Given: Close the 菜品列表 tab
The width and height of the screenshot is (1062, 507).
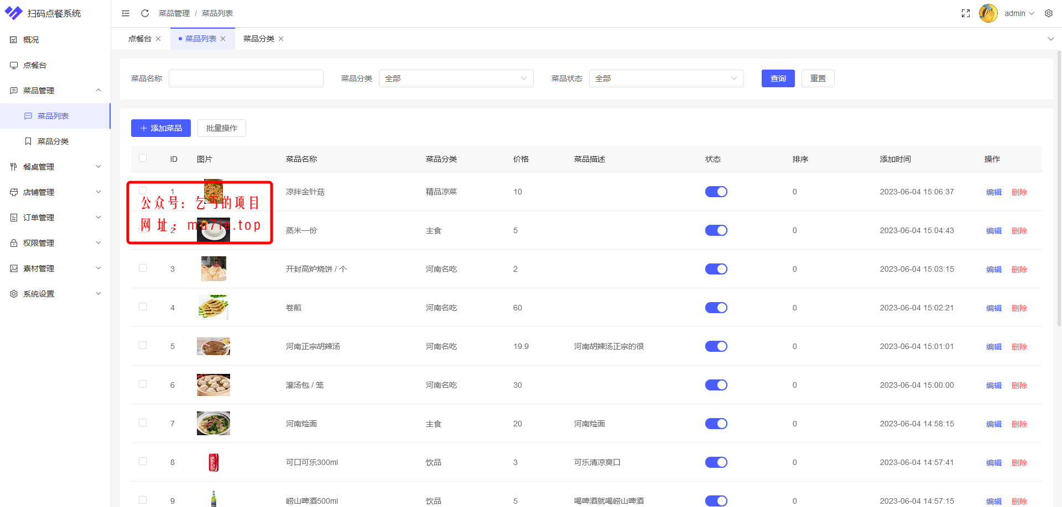Looking at the screenshot, I should pyautogui.click(x=223, y=39).
